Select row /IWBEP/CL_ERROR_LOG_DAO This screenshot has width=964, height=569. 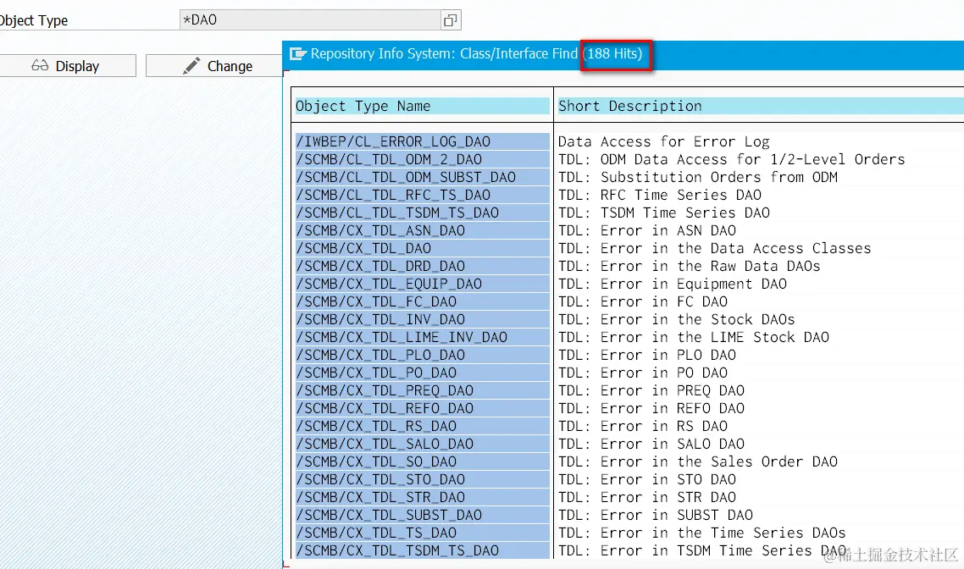(423, 142)
